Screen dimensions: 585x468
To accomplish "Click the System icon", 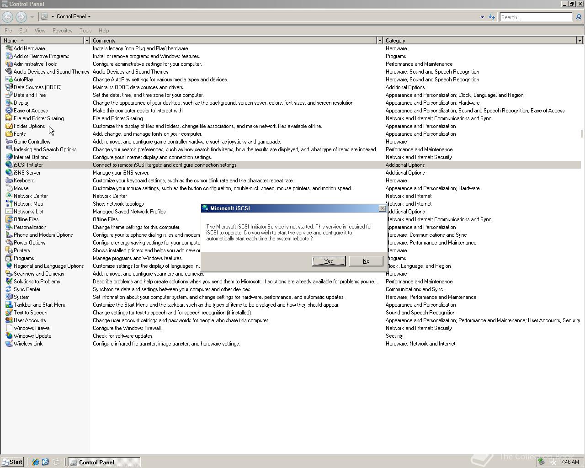I will pos(9,297).
